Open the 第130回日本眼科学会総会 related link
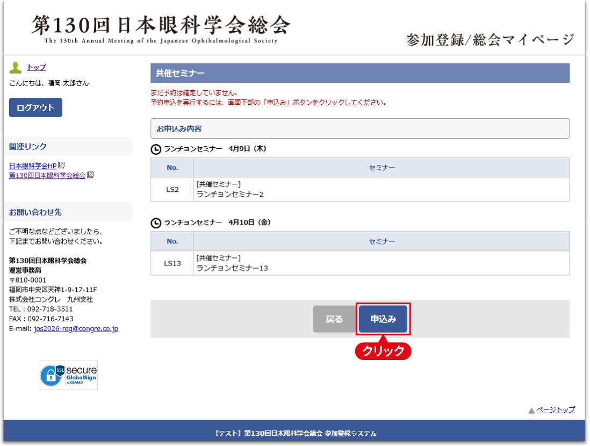The height and width of the screenshot is (446, 590). tap(47, 175)
